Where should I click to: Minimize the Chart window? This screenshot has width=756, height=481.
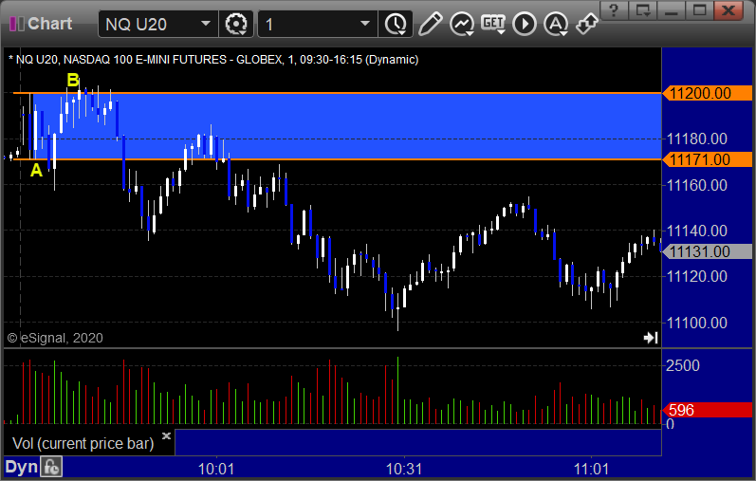pyautogui.click(x=672, y=9)
